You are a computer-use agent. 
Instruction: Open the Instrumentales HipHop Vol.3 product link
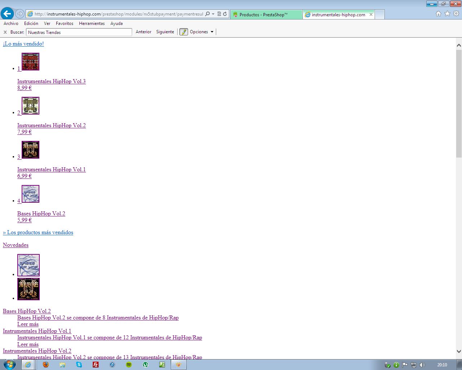click(x=52, y=81)
